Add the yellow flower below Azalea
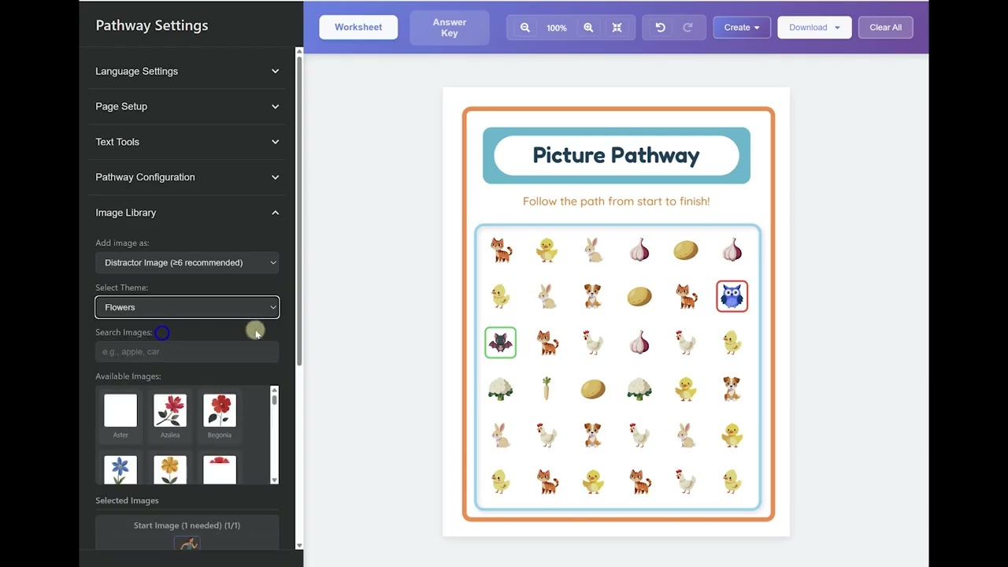 tap(170, 470)
